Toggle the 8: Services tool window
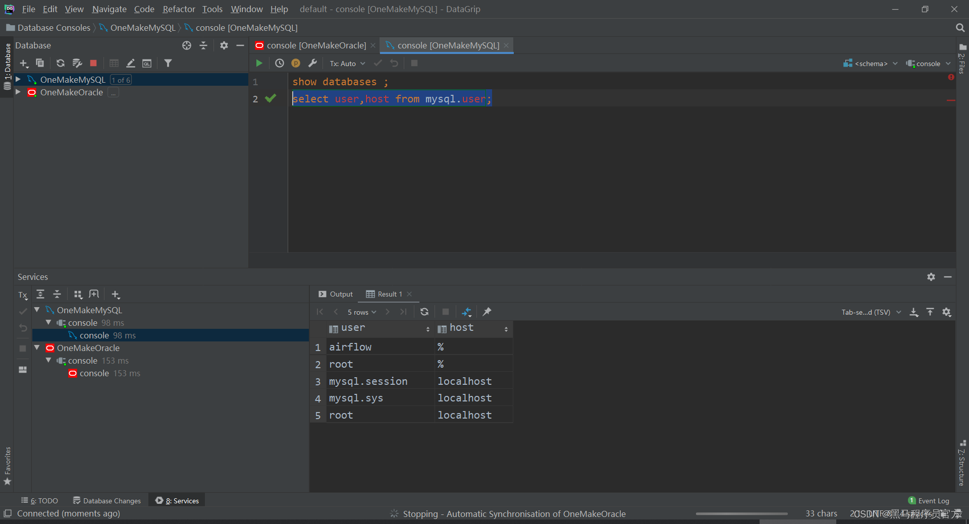The height and width of the screenshot is (524, 969). (x=177, y=500)
